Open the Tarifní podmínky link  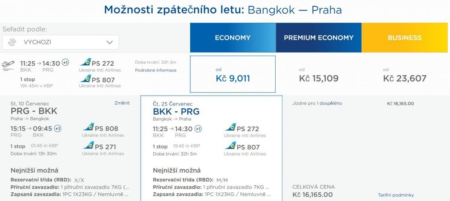point(396,195)
